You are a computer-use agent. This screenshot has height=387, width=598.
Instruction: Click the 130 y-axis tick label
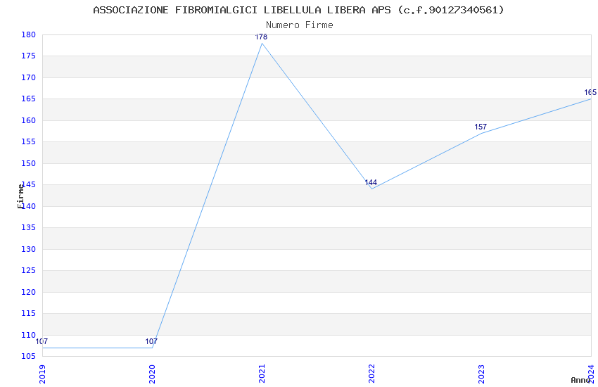(29, 249)
